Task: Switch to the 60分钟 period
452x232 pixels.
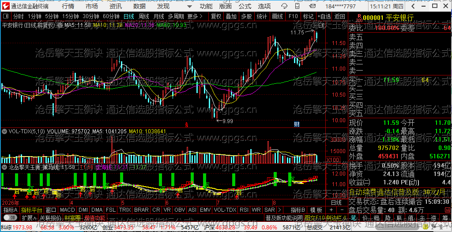Action: [111, 16]
